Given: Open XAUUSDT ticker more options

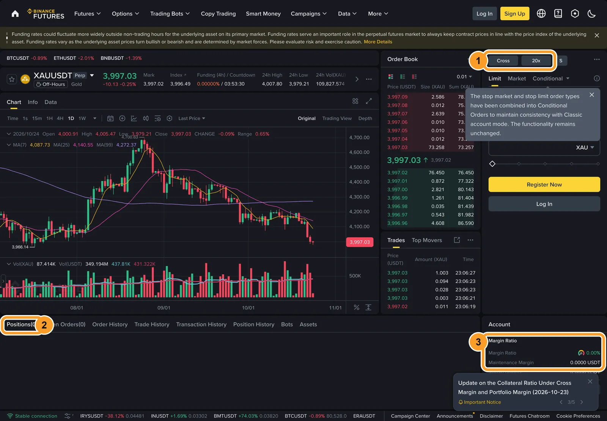Looking at the screenshot, I should point(369,79).
